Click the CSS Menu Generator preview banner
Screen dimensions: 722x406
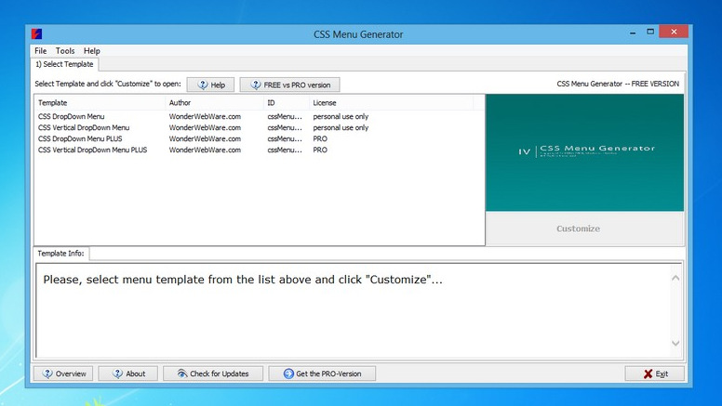click(x=585, y=152)
